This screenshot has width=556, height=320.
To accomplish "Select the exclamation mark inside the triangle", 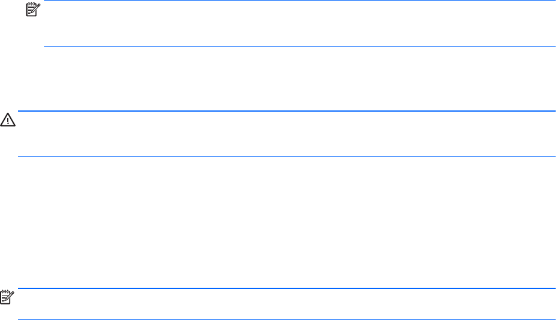I will (8, 121).
